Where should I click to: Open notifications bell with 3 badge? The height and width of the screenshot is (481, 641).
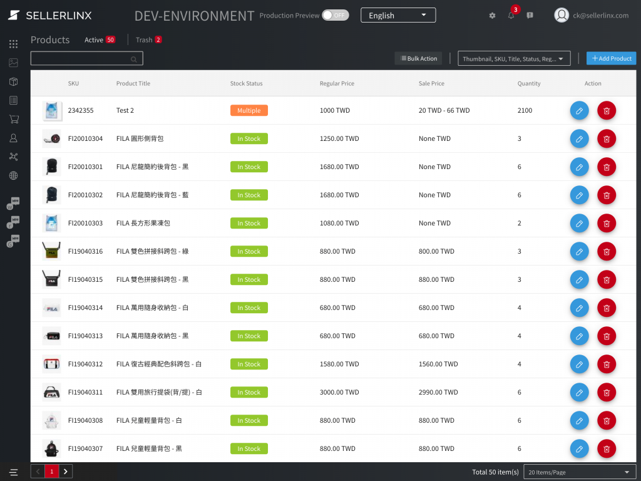click(x=511, y=16)
